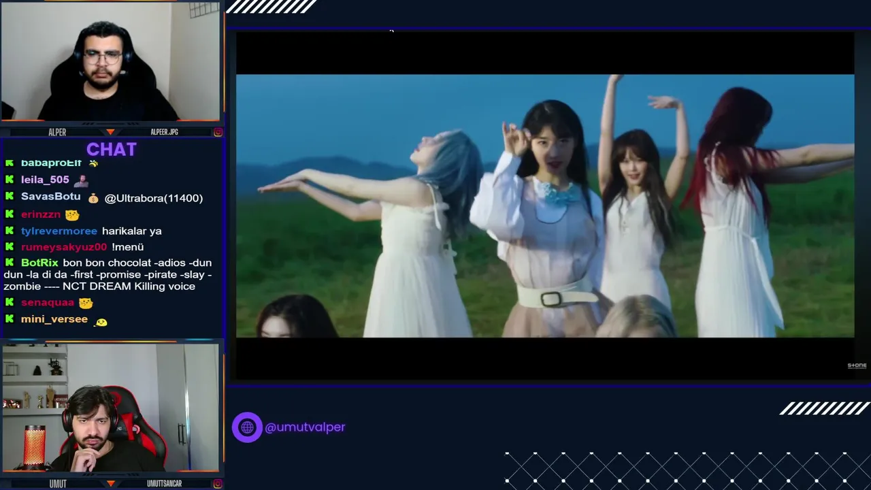Click the emote after babaproElf
The width and height of the screenshot is (871, 490).
click(93, 163)
